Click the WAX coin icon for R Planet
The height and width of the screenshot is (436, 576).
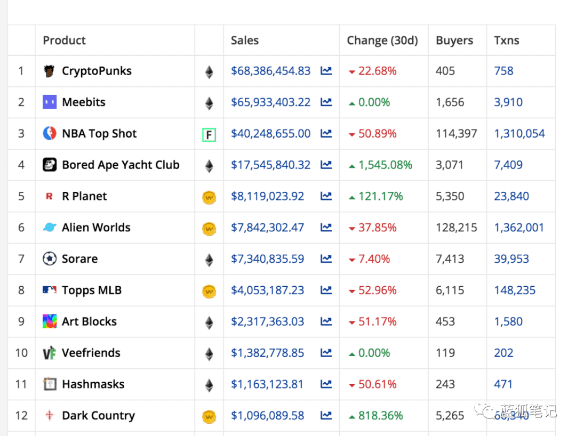coord(209,197)
